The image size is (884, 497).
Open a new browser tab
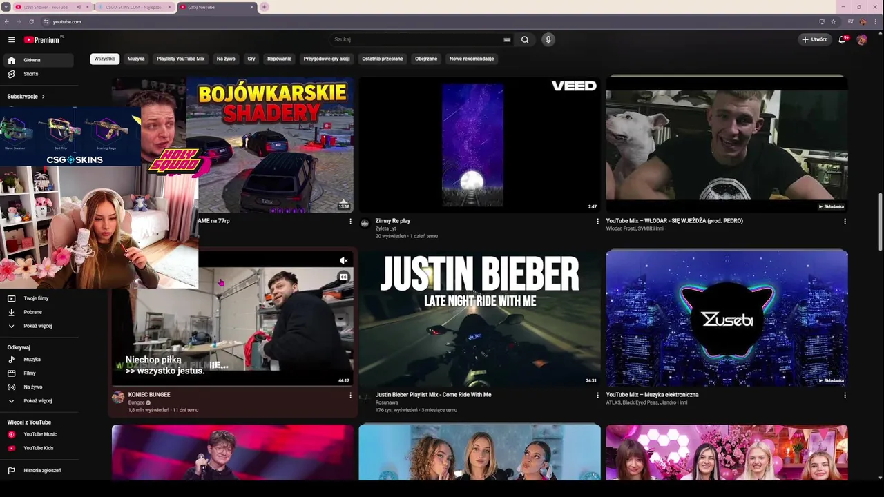pyautogui.click(x=264, y=7)
